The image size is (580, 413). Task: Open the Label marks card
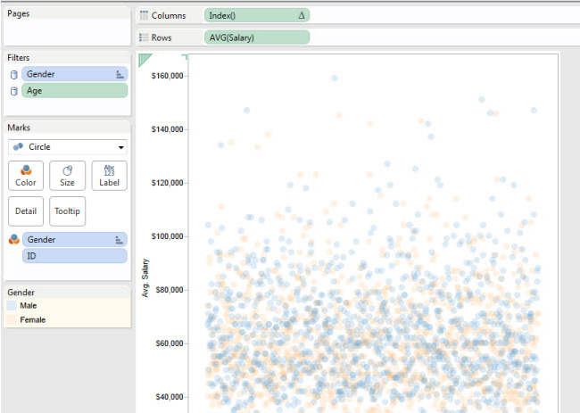pos(109,175)
